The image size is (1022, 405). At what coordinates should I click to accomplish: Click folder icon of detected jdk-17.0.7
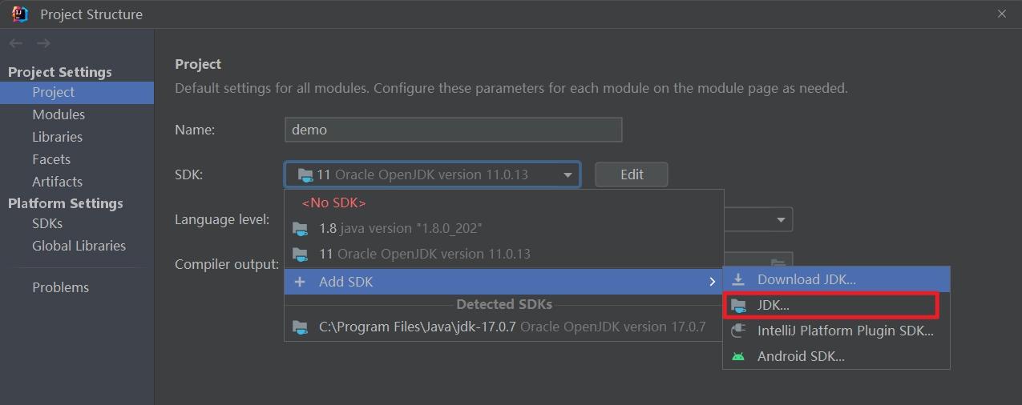301,327
